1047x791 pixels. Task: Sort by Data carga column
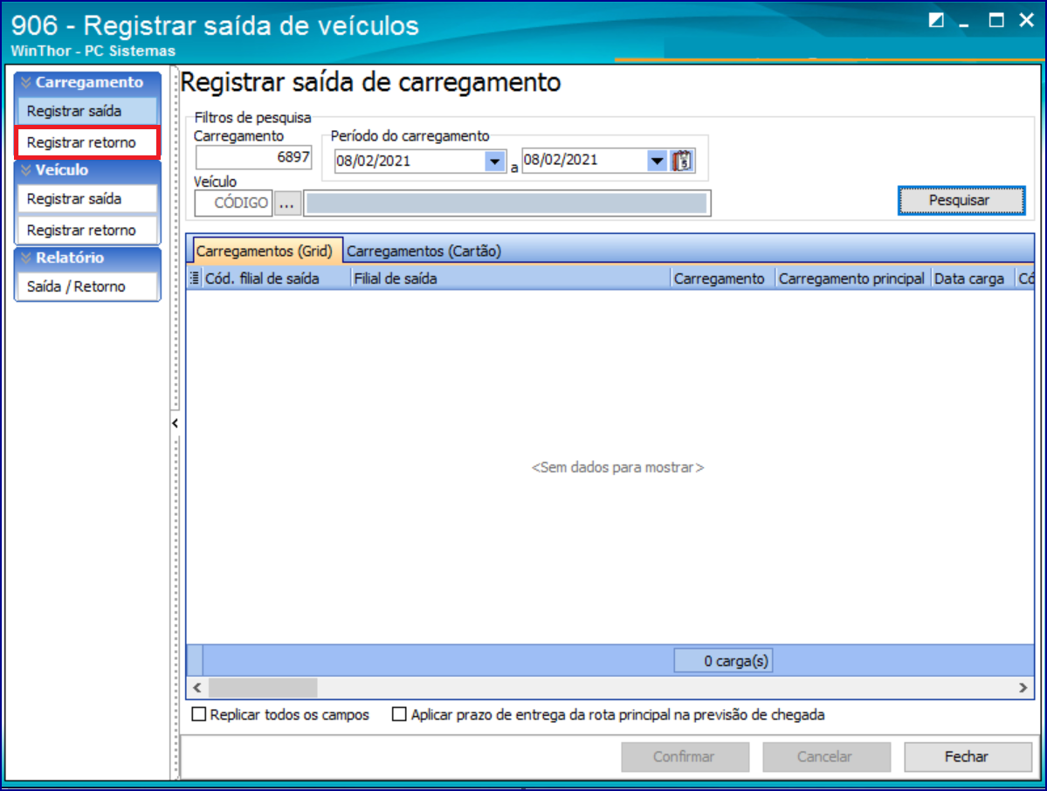(x=973, y=279)
